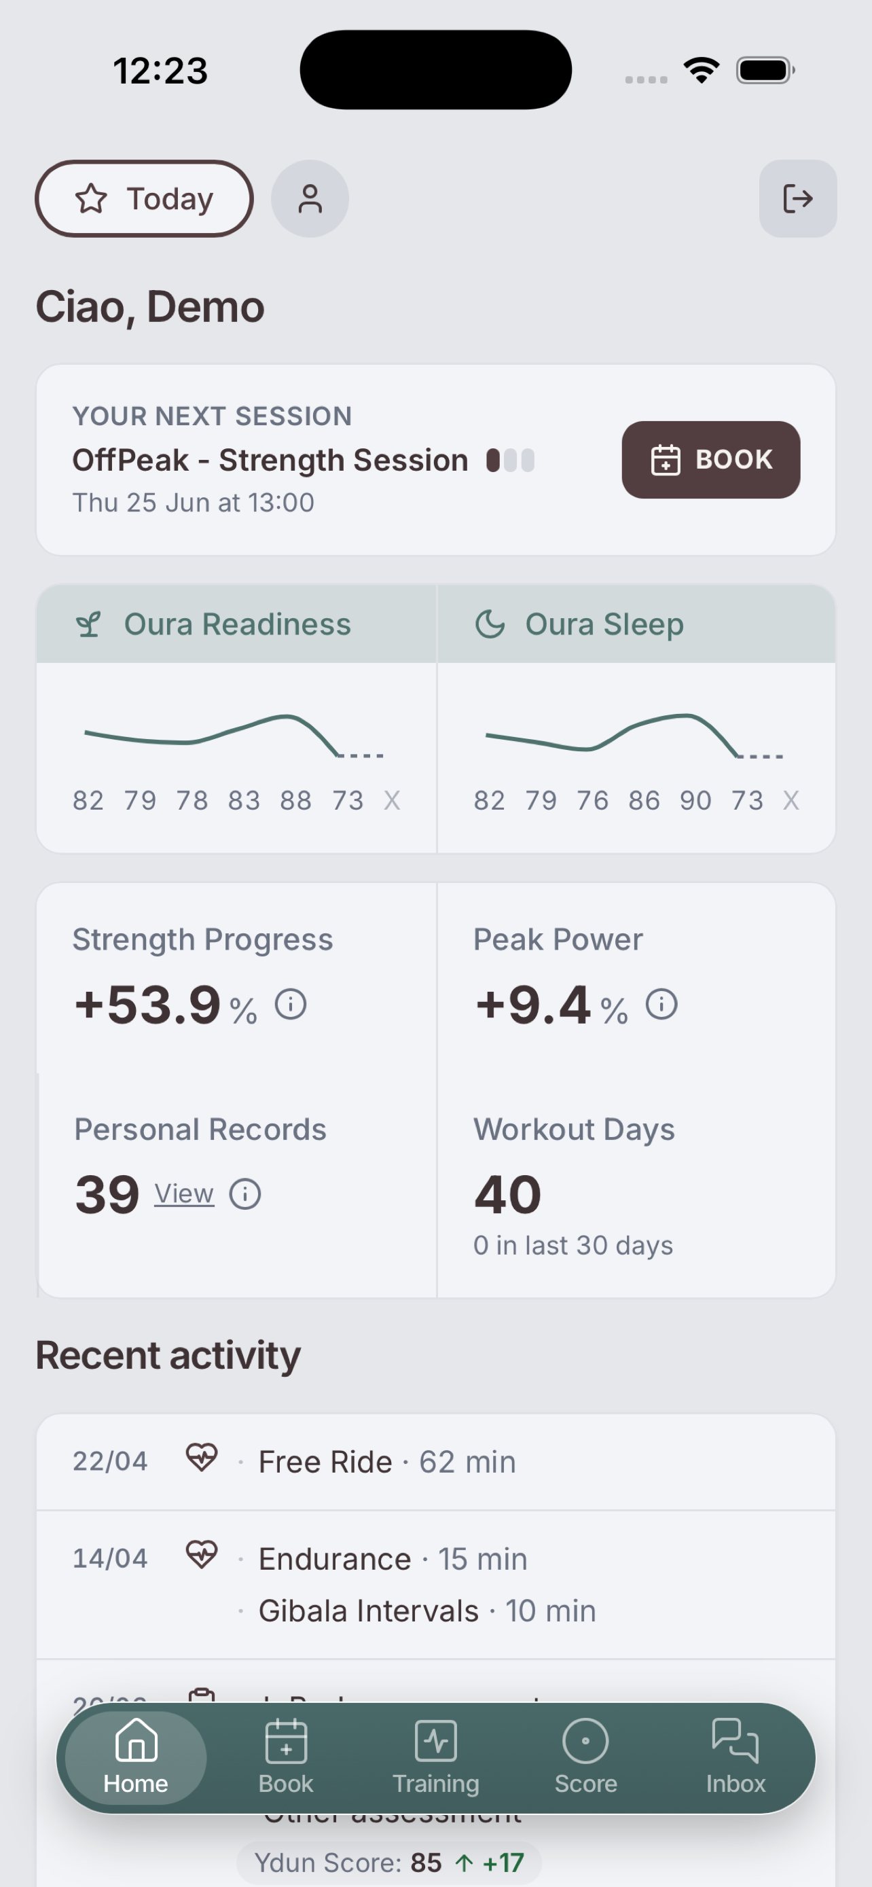The width and height of the screenshot is (872, 1887).
Task: Switch to the Book tab
Action: click(x=285, y=1757)
